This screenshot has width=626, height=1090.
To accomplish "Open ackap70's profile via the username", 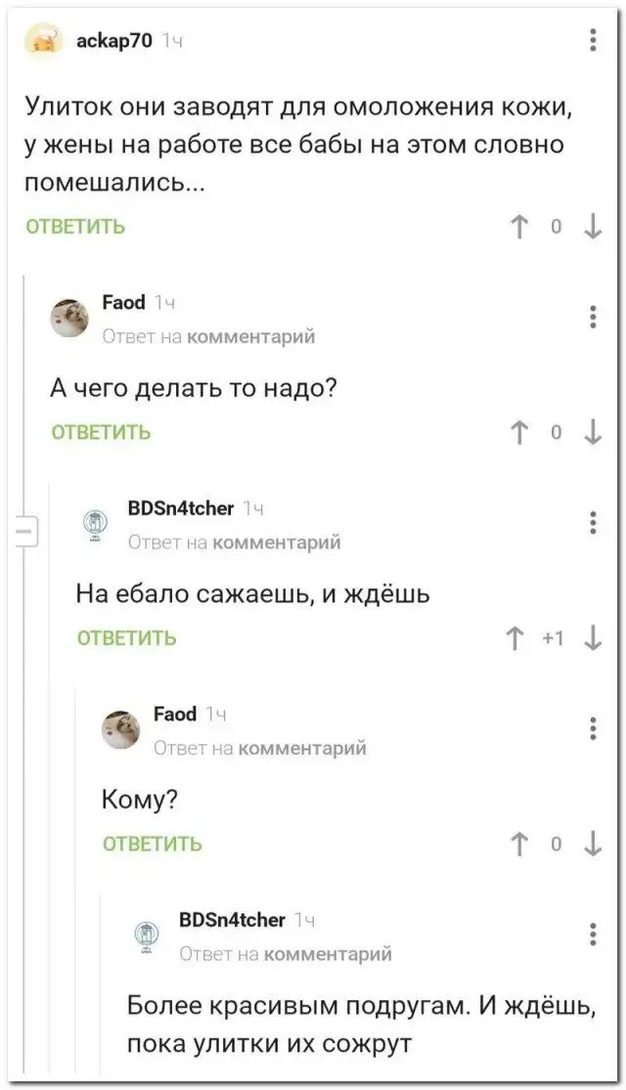I will (x=112, y=40).
